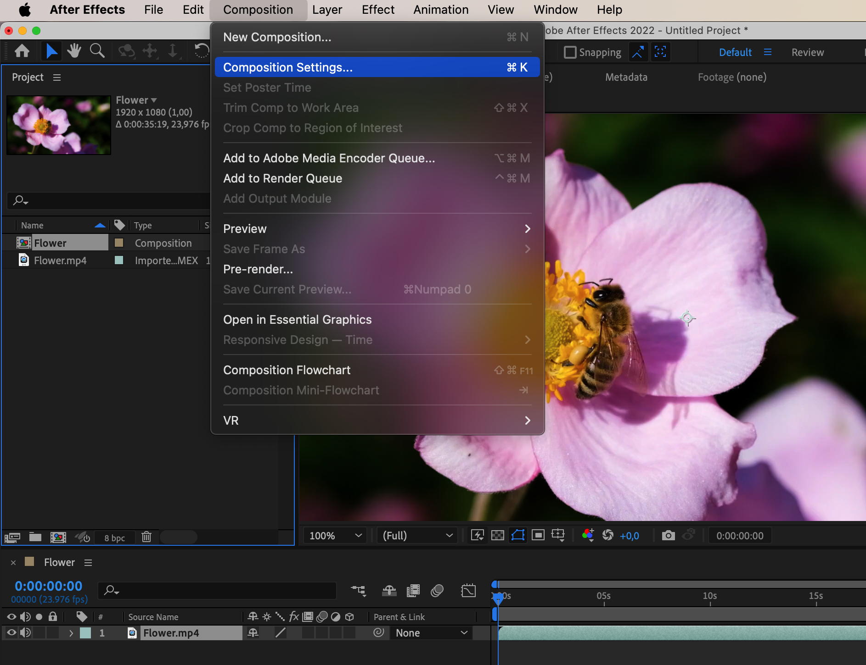Switch to the Review workspace
866x665 pixels.
point(807,52)
